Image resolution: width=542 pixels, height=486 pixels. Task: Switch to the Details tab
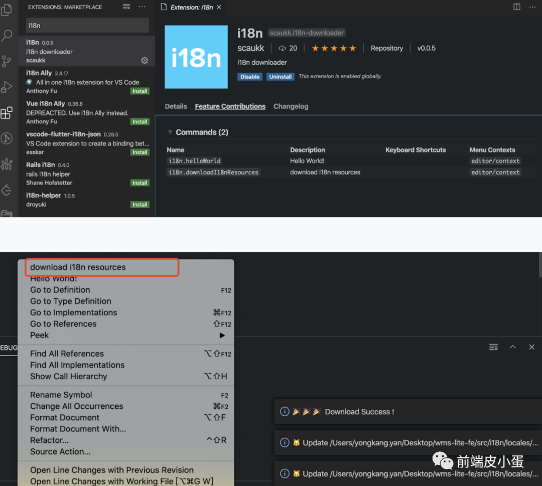pos(176,106)
